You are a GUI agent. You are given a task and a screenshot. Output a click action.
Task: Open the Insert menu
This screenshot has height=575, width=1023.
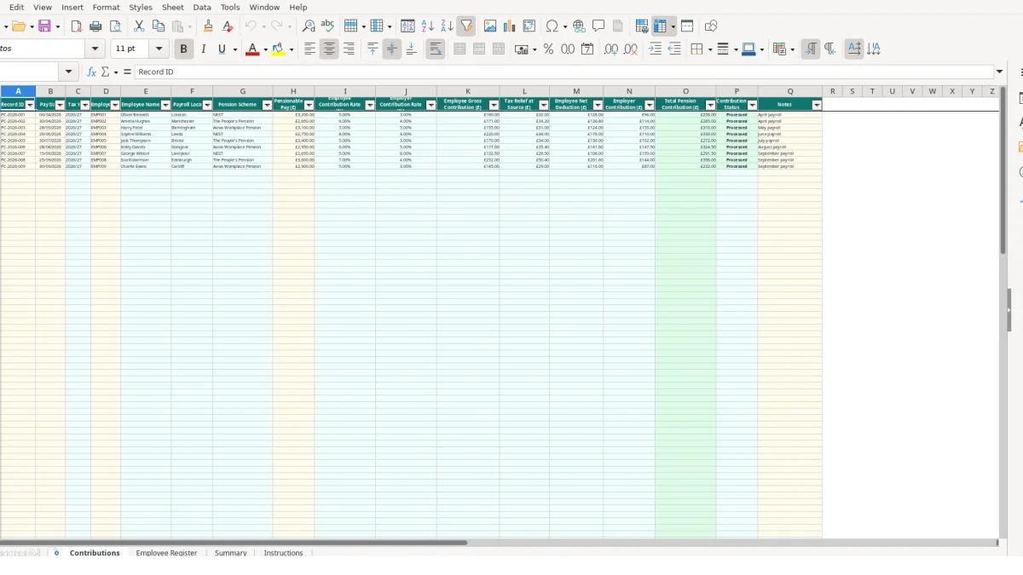(72, 7)
